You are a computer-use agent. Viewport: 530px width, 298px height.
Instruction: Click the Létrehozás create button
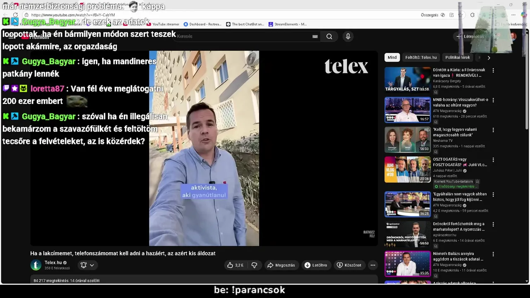point(470,36)
